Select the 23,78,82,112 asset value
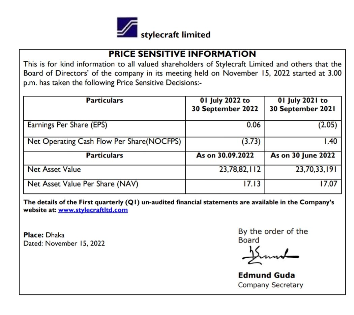 click(x=240, y=169)
